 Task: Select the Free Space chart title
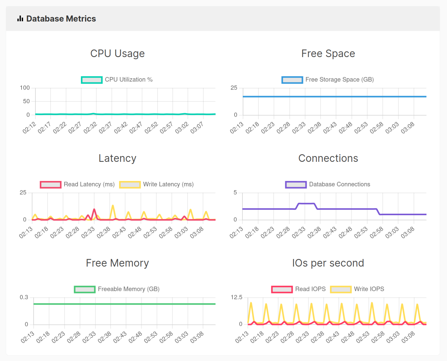pos(328,53)
